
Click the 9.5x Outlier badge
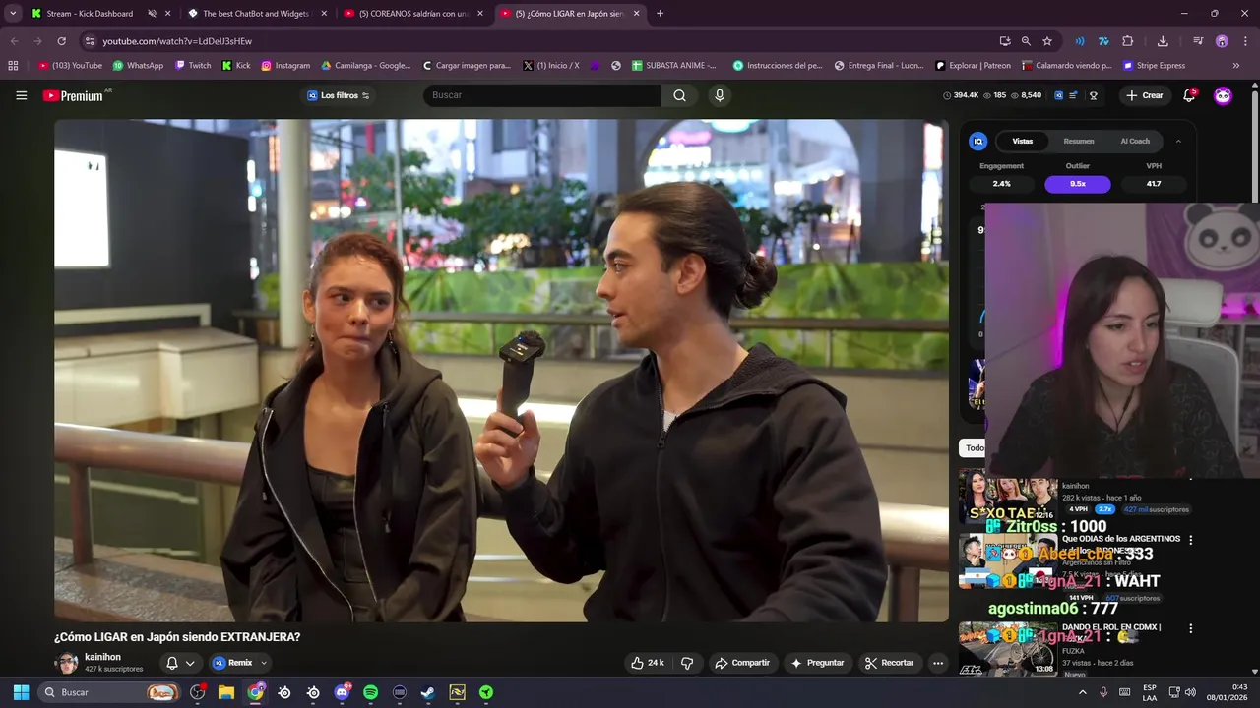coord(1078,184)
